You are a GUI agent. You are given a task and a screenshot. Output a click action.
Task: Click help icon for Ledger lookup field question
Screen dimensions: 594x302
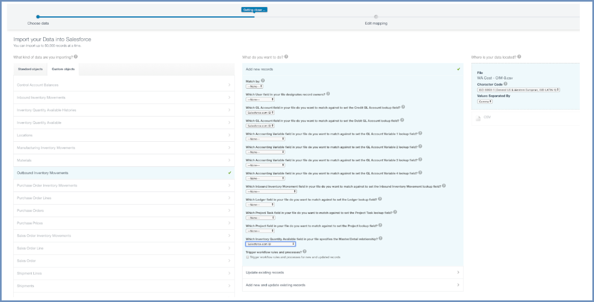[380, 199]
